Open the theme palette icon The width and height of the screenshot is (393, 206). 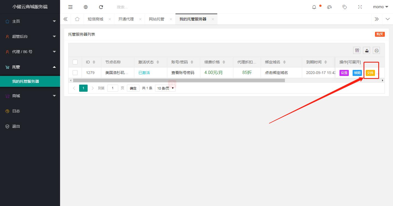pos(329,7)
